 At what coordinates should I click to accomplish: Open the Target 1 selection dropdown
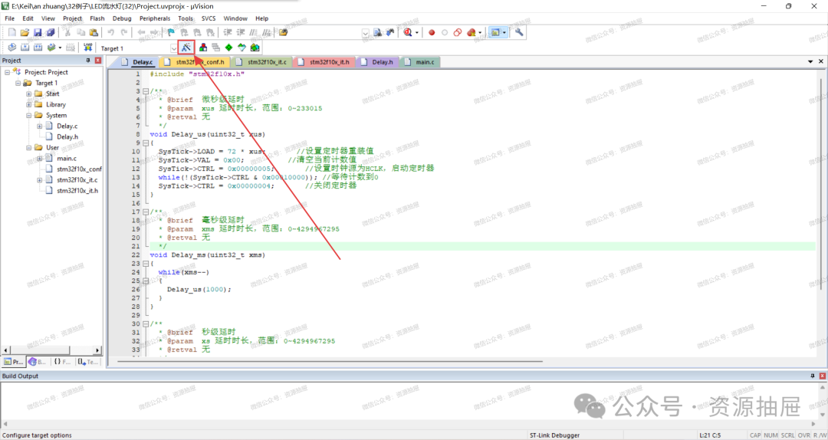(173, 48)
